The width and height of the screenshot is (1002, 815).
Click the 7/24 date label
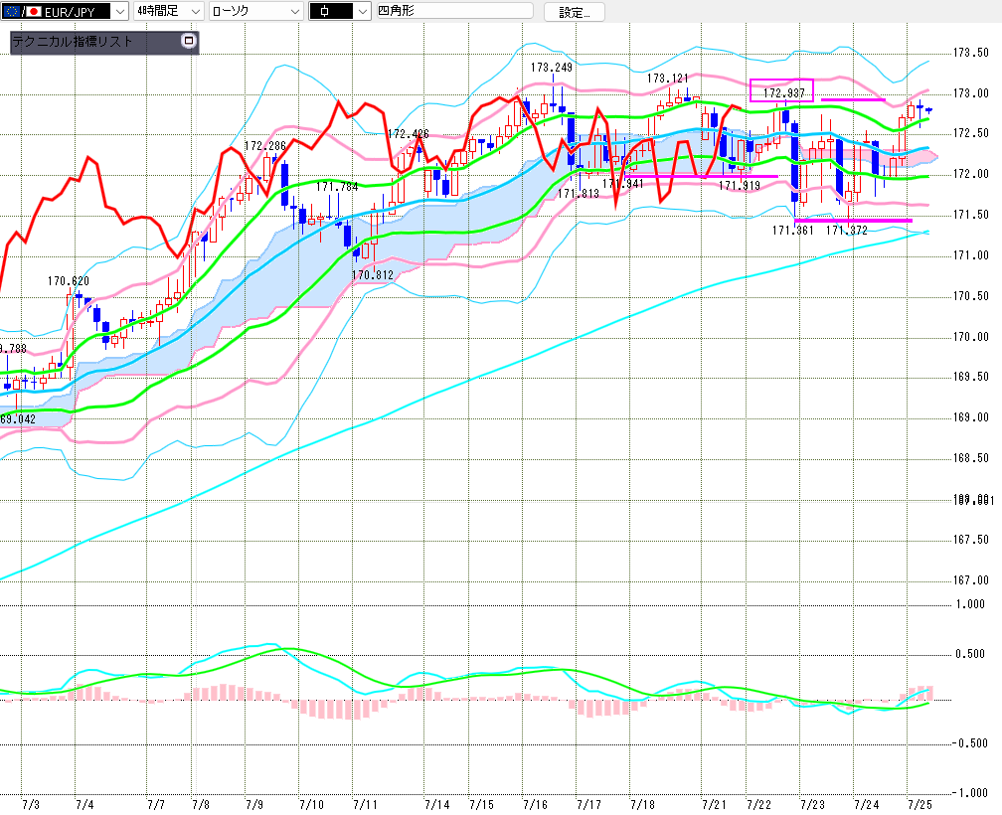pyautogui.click(x=866, y=805)
